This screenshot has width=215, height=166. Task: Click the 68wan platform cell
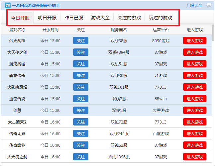(161, 99)
